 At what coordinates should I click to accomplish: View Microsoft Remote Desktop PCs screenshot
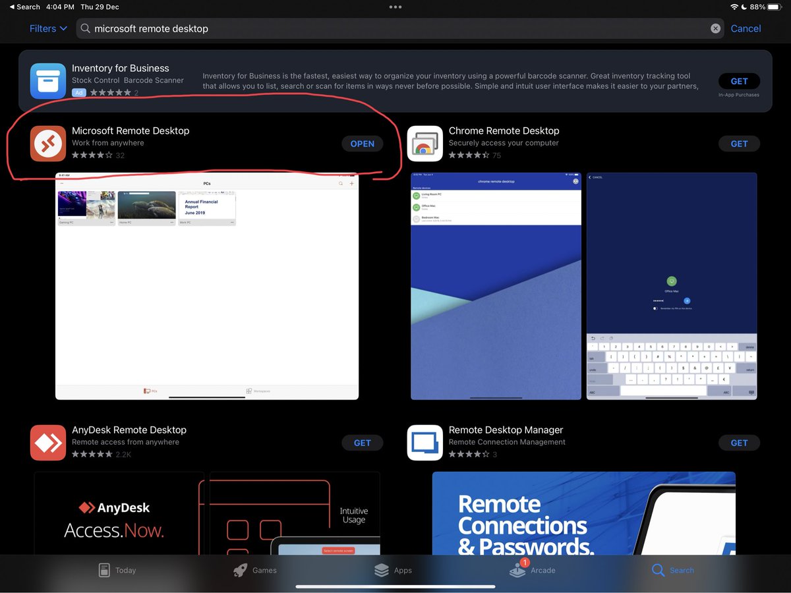coord(207,286)
